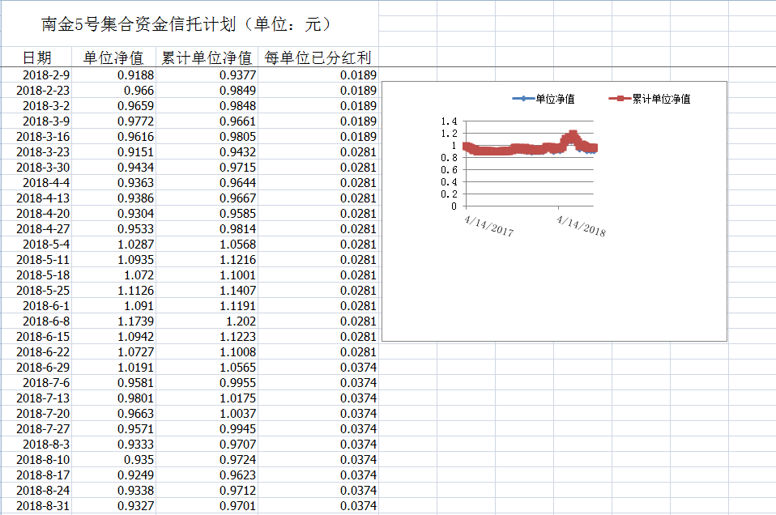Select cell with value 1.0175

point(207,398)
